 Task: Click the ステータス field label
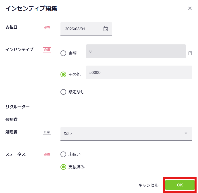[15, 154]
